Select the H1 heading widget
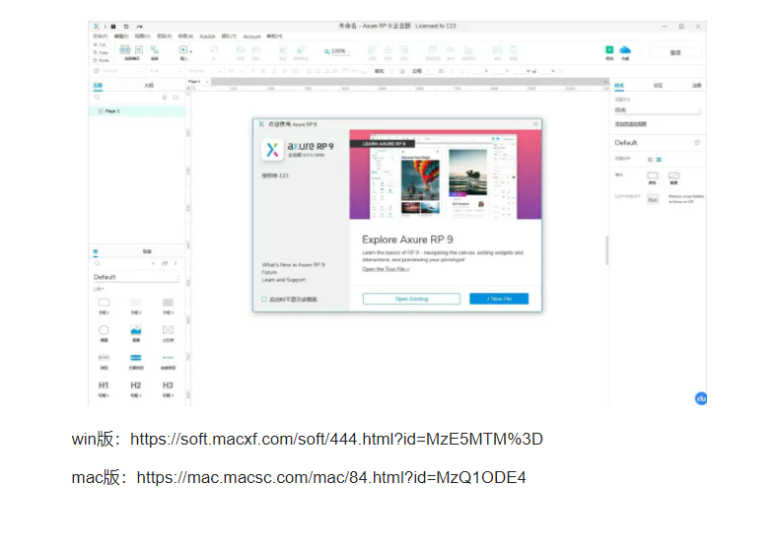778x554 pixels. (x=104, y=388)
